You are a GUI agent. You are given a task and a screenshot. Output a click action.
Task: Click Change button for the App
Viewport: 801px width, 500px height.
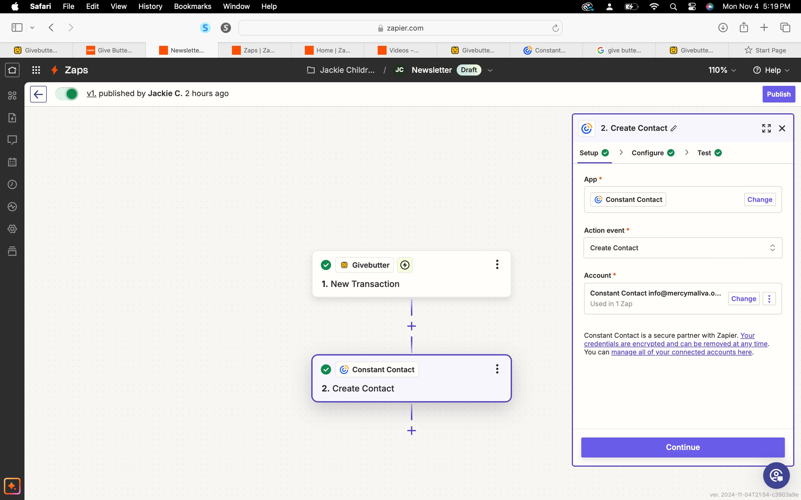click(759, 199)
